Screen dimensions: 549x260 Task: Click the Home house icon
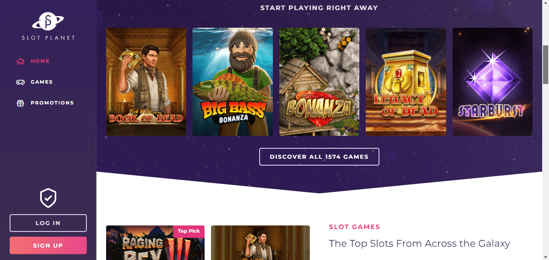(20, 61)
